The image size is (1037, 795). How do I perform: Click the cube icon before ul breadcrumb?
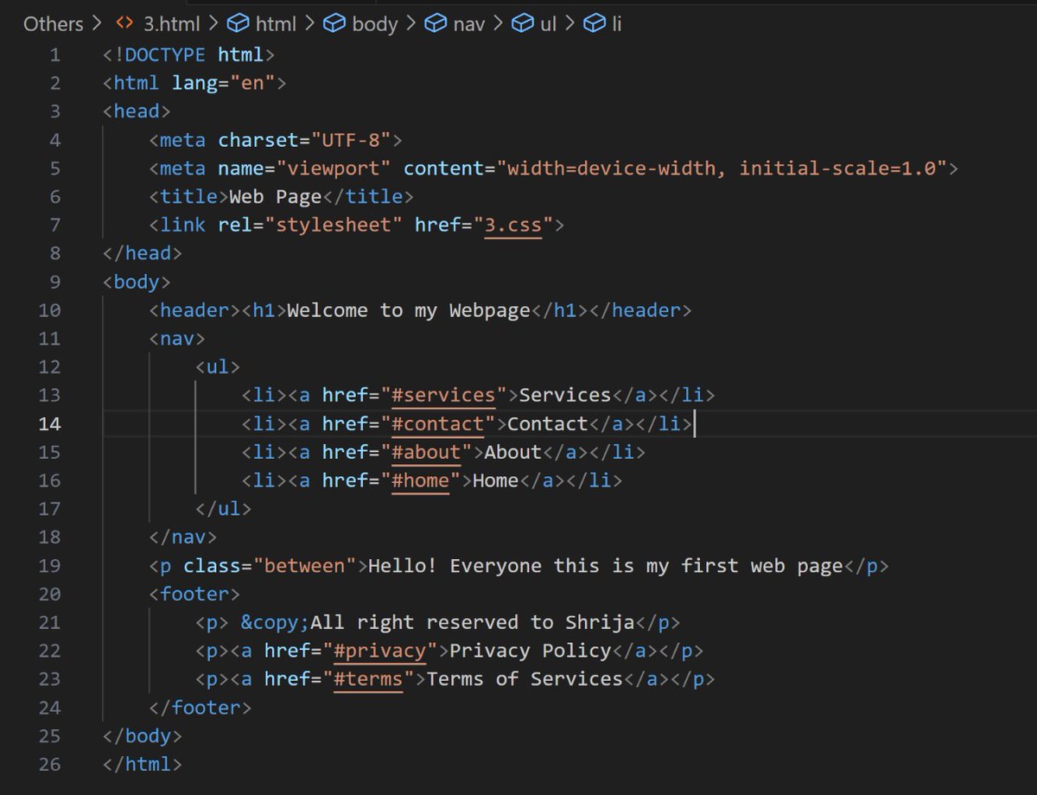523,23
